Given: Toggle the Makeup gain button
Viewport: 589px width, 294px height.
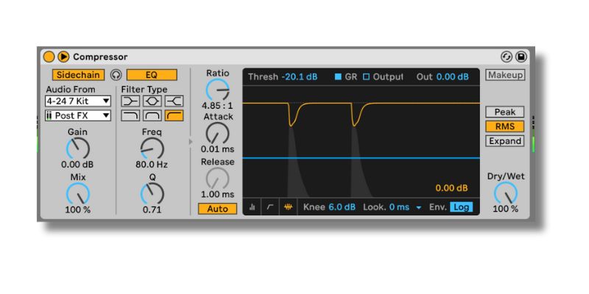Looking at the screenshot, I should tap(505, 75).
